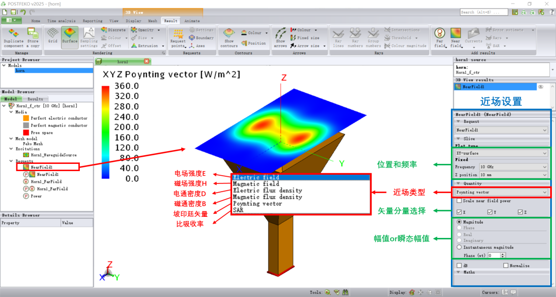Select Instantaneous magnitude radio button
The image size is (556, 297).
(459, 247)
